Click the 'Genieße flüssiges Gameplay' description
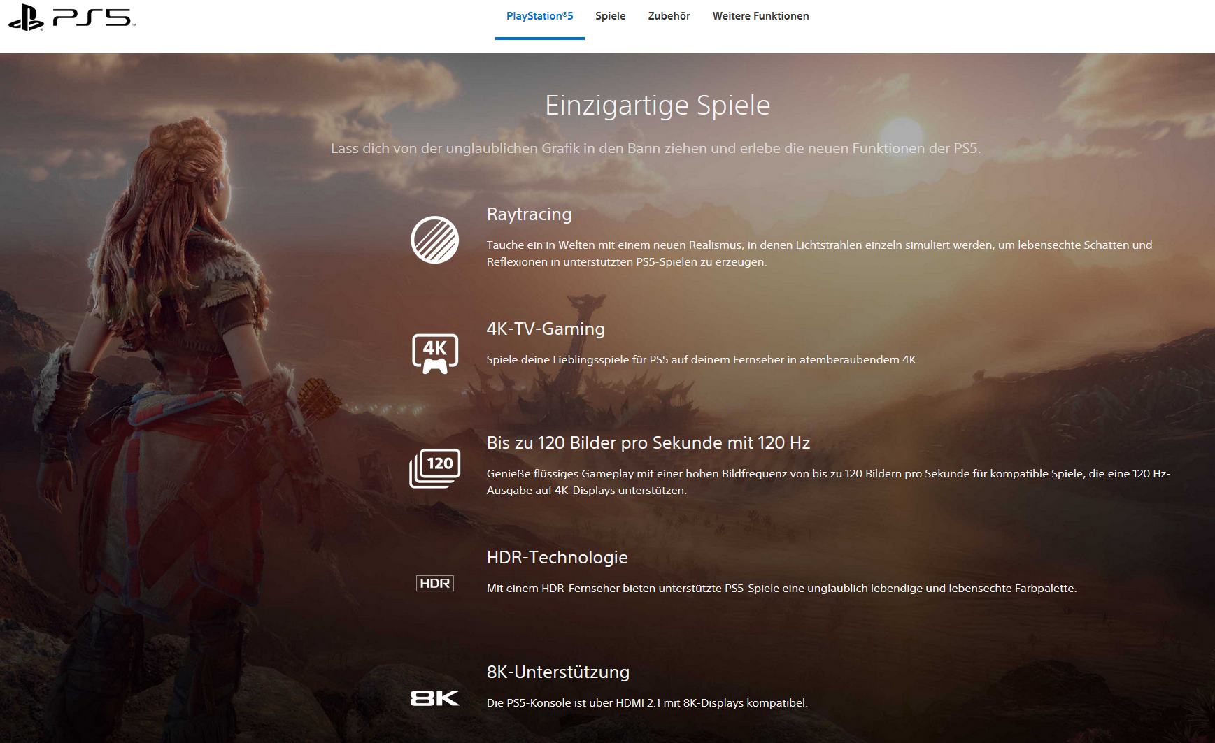 829,482
